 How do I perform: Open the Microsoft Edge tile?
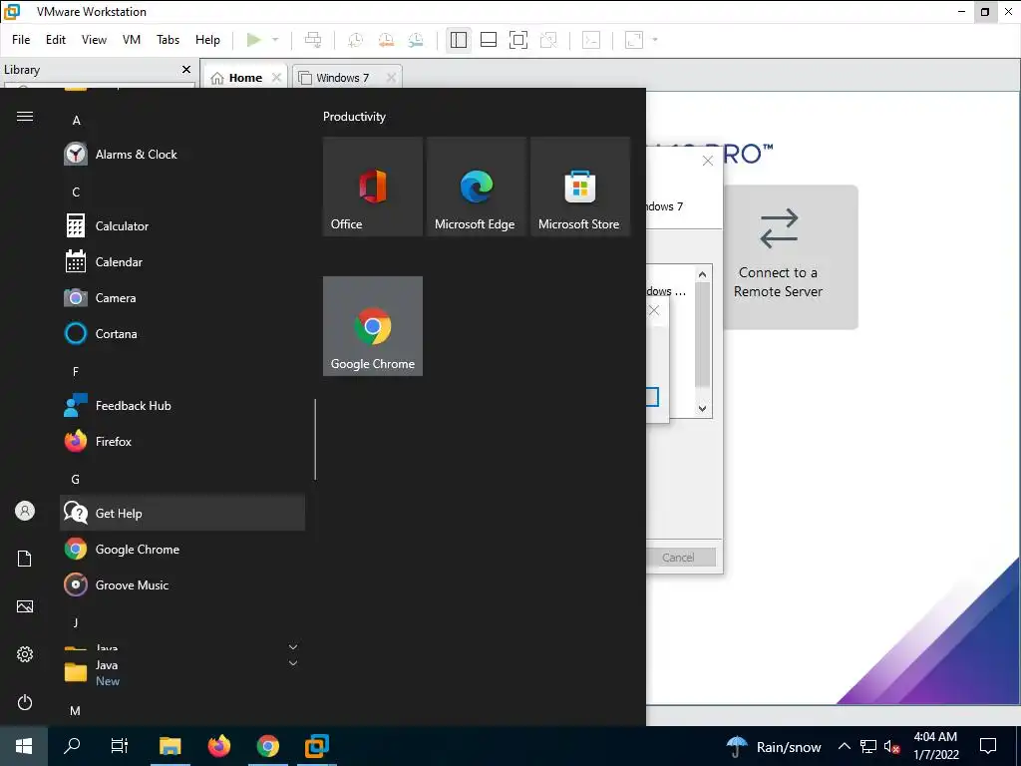click(x=477, y=187)
